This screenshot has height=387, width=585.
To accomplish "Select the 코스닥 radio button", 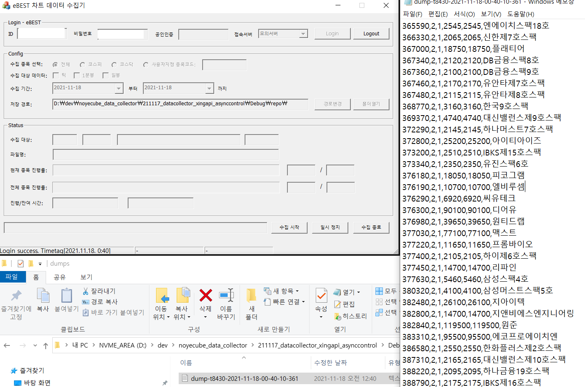I will (x=114, y=65).
